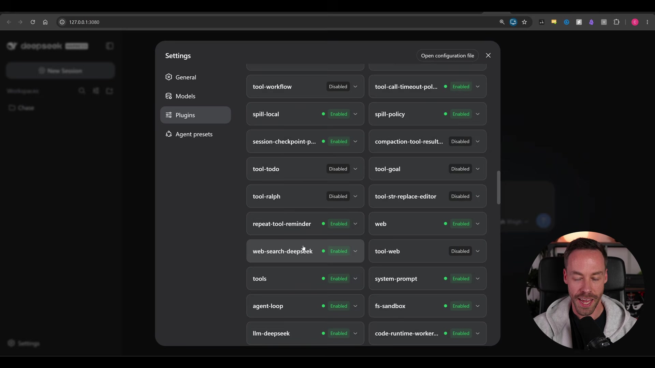Click the plugins list scrollbar thumb
The height and width of the screenshot is (368, 655).
click(498, 187)
